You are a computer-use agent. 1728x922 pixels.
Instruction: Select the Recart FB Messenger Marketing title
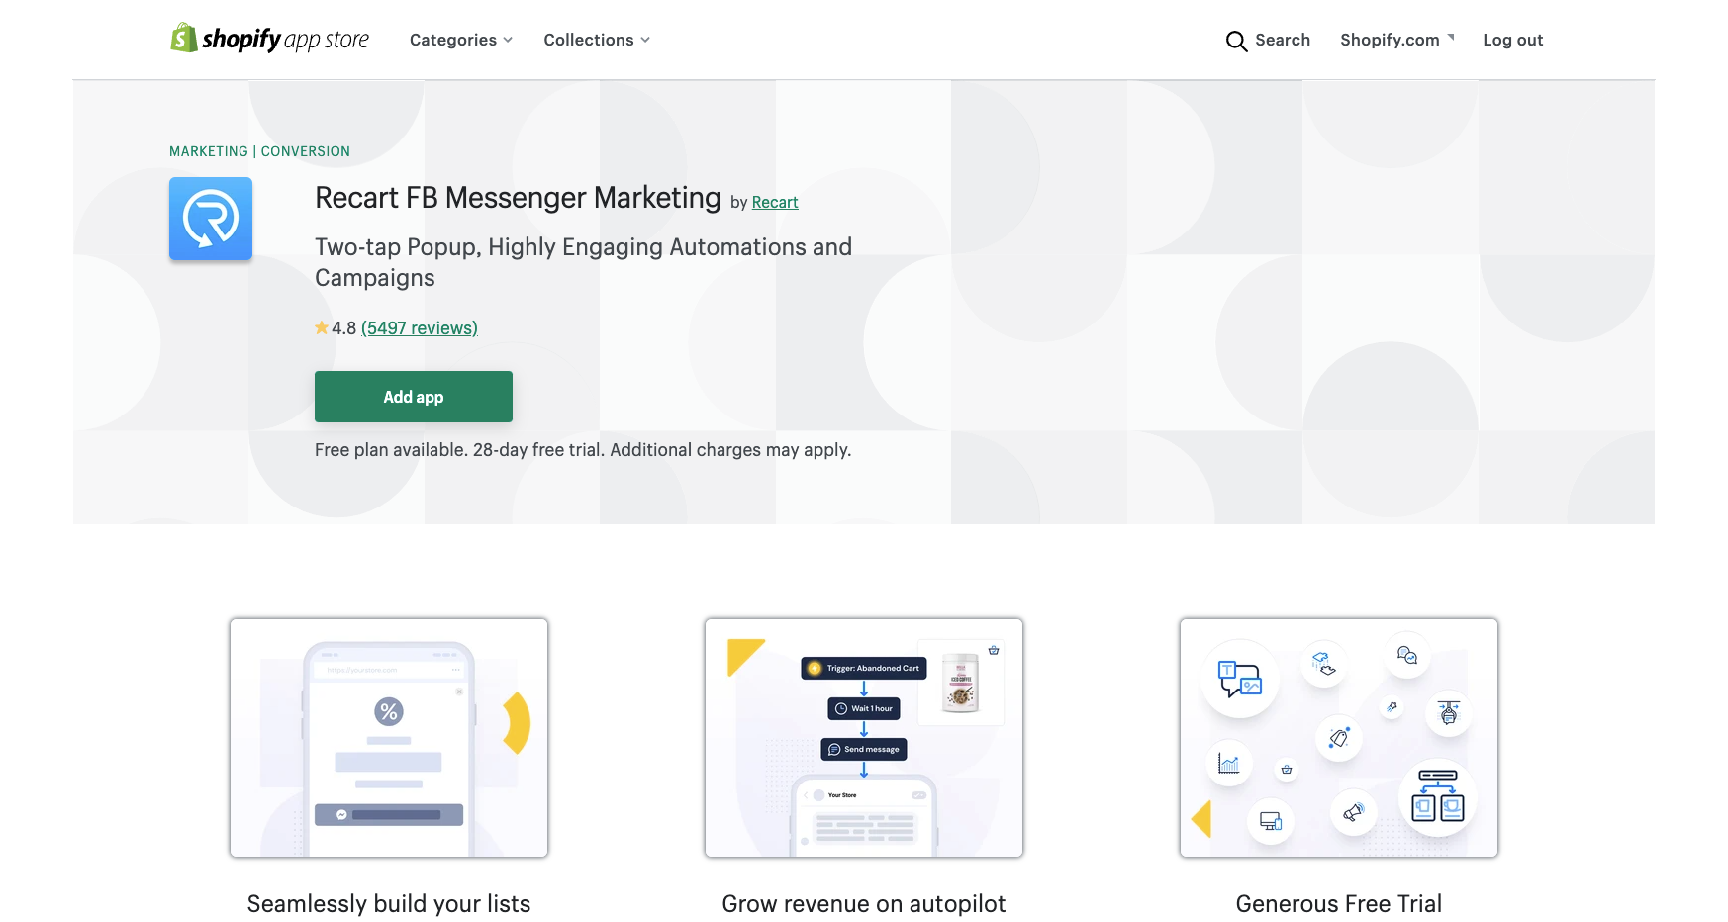[x=518, y=198]
